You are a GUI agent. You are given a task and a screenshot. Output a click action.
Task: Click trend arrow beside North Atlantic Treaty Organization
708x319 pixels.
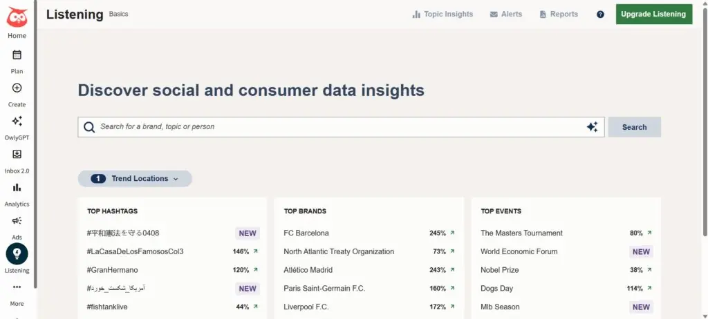click(452, 251)
